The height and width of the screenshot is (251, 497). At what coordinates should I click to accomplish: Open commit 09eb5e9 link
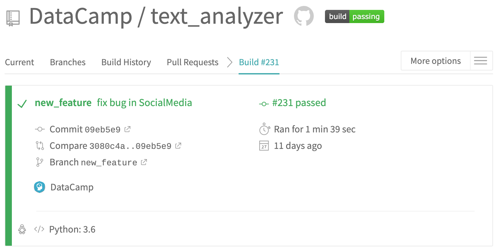pos(102,129)
